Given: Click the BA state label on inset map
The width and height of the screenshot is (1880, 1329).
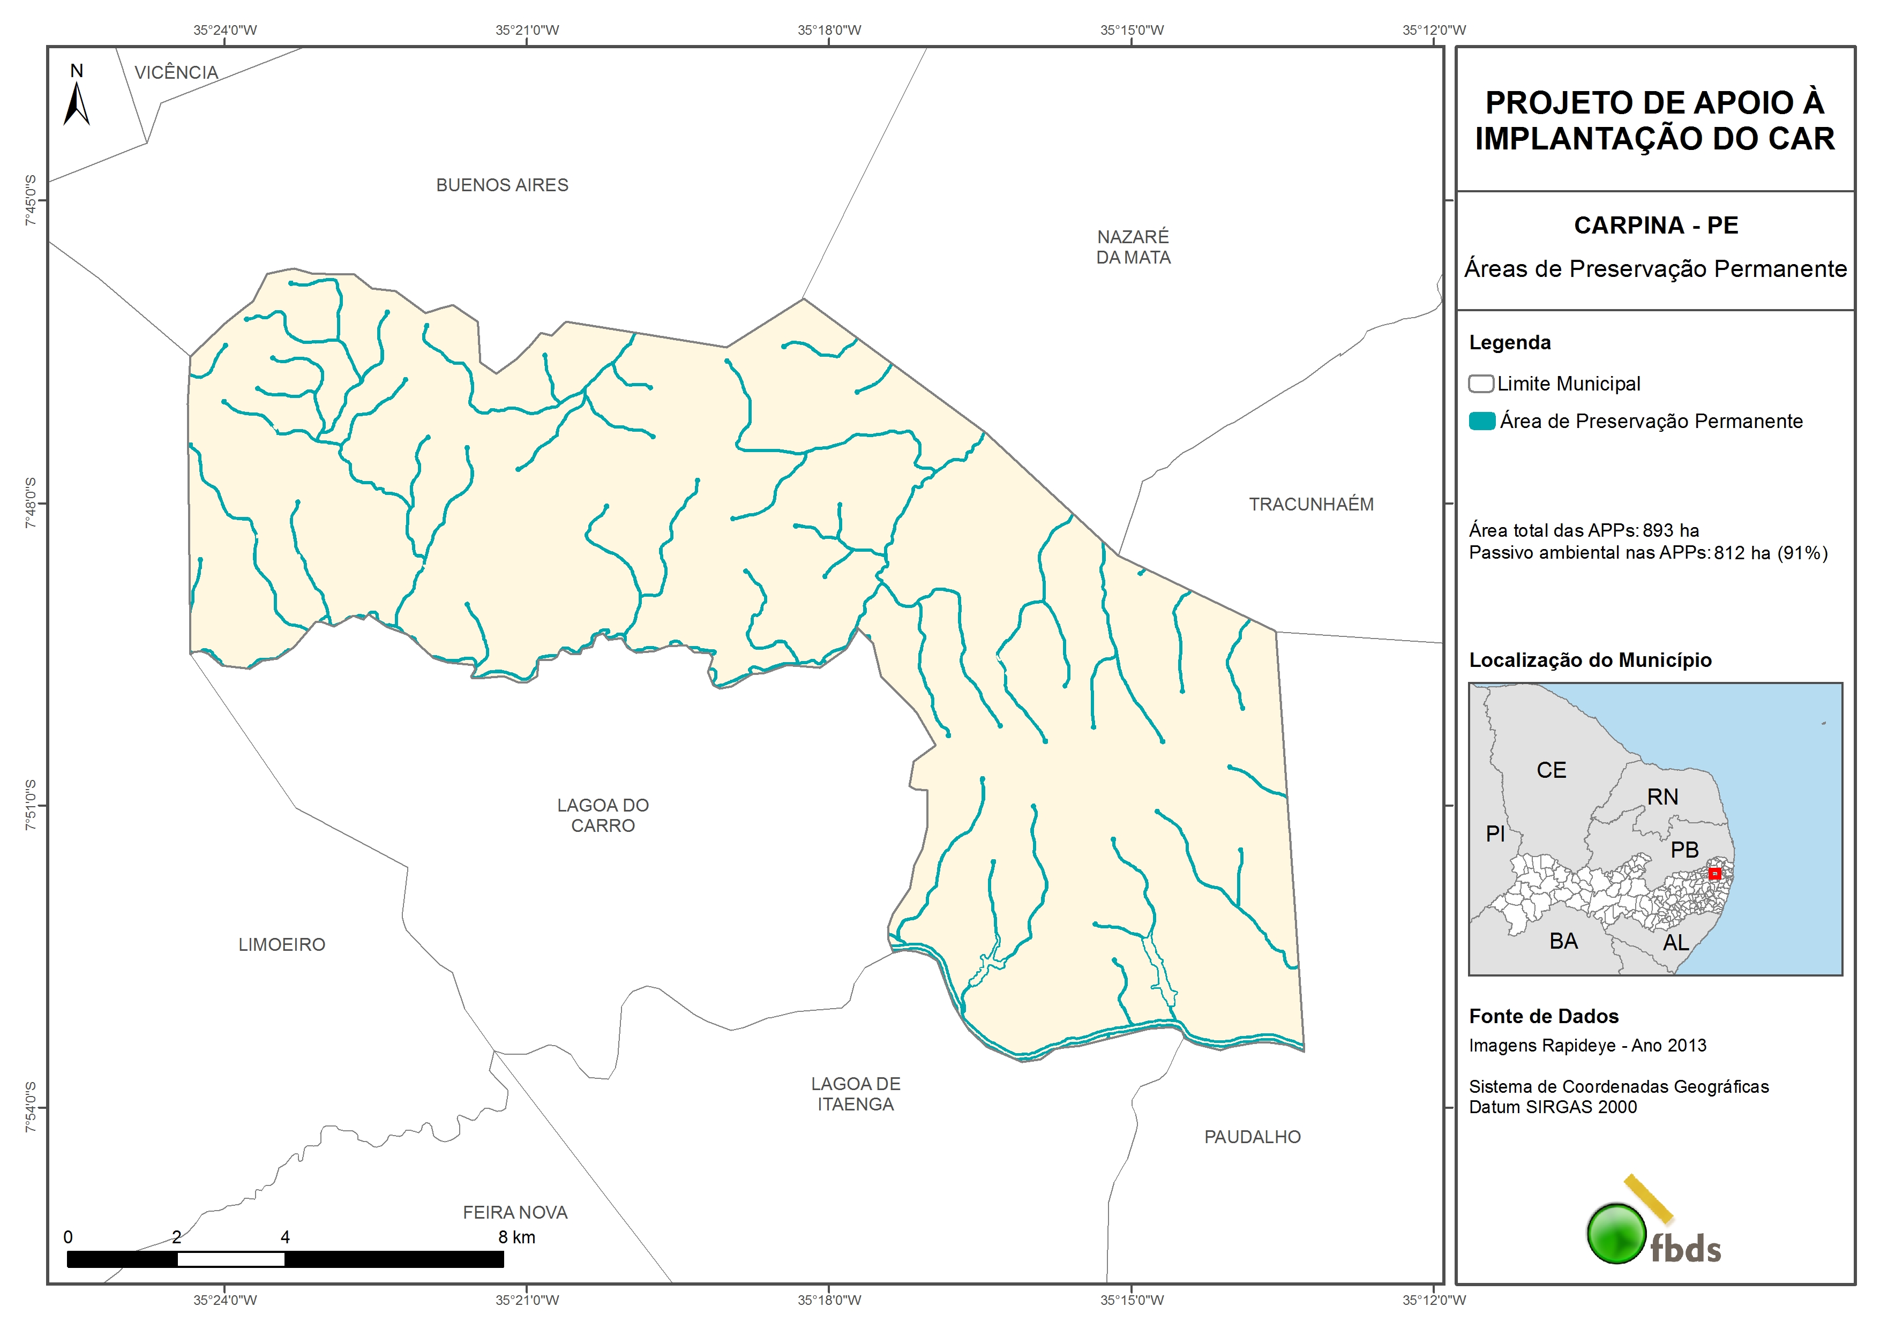Looking at the screenshot, I should point(1563,941).
